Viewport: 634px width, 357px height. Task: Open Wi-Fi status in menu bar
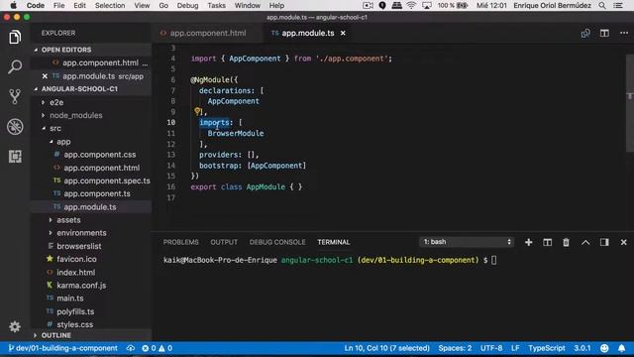pos(411,5)
